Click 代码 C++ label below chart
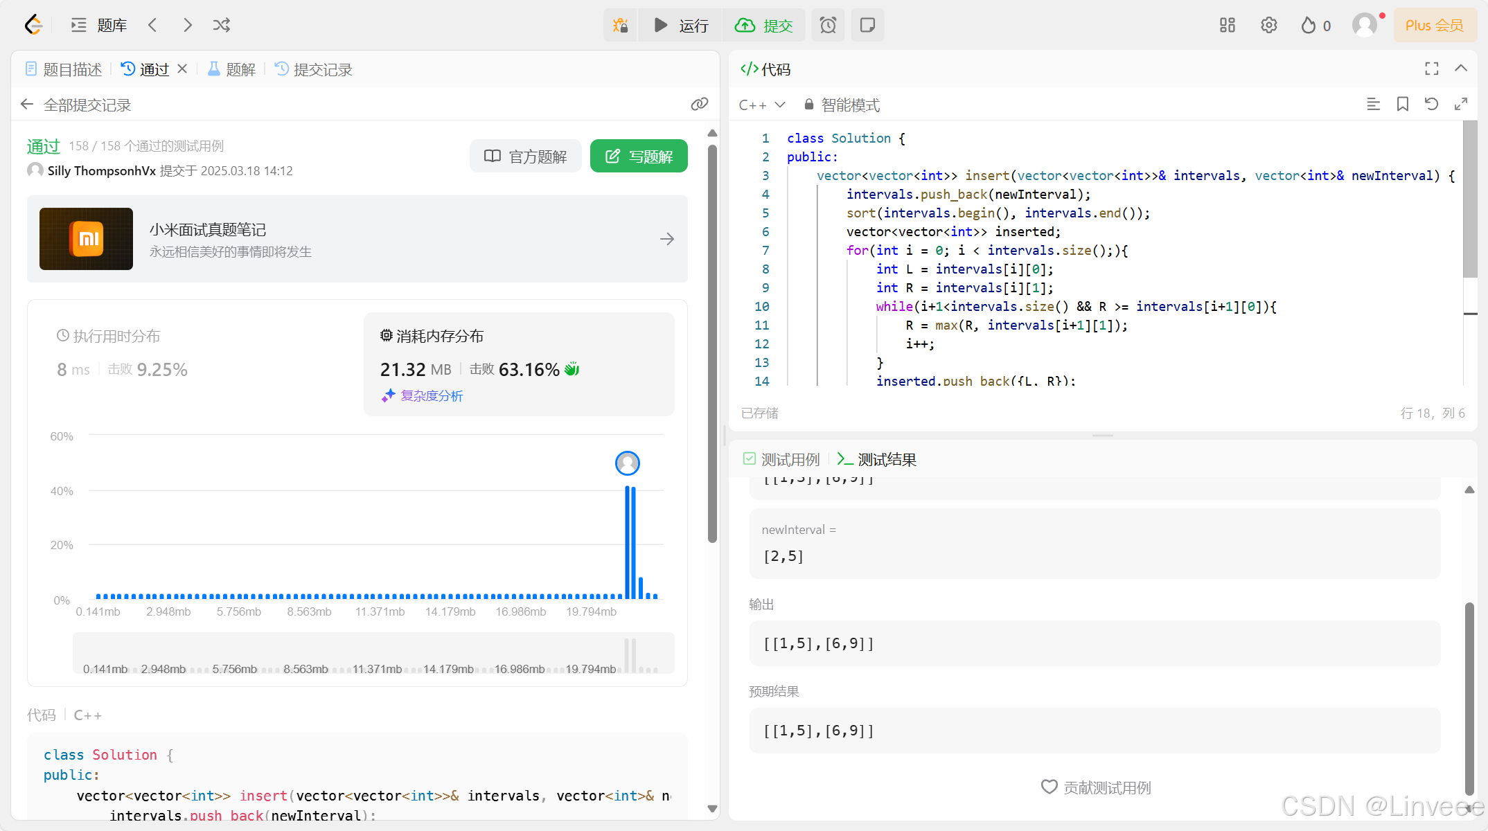This screenshot has height=831, width=1488. tap(64, 715)
